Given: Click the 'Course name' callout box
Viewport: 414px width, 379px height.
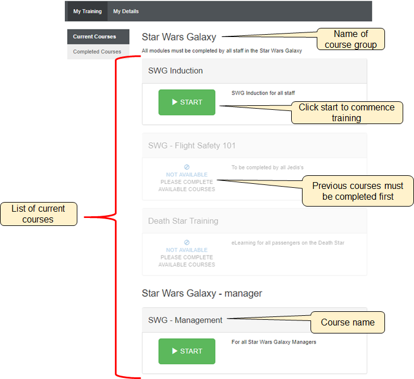Looking at the screenshot, I should (x=347, y=323).
